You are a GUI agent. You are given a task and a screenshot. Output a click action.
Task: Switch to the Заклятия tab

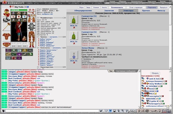[x=109, y=11]
